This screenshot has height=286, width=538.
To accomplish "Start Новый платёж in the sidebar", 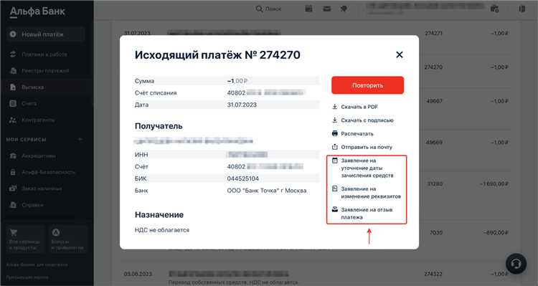I will click(45, 34).
